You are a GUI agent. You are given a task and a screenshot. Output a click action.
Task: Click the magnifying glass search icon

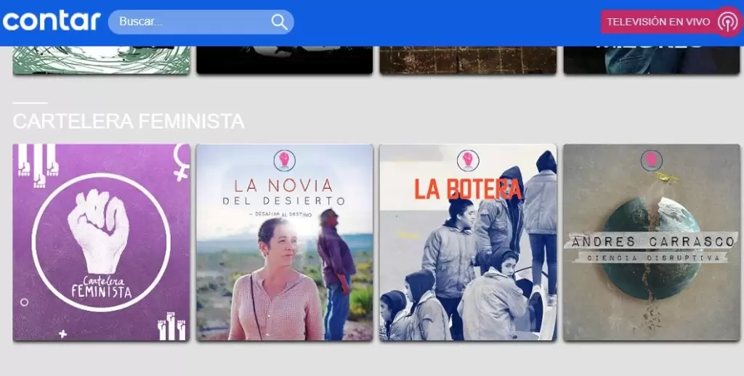coord(279,22)
